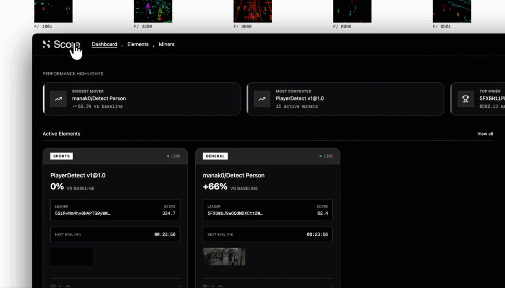Click the Score logo icon
Viewport: 505px width, 288px height.
click(47, 44)
